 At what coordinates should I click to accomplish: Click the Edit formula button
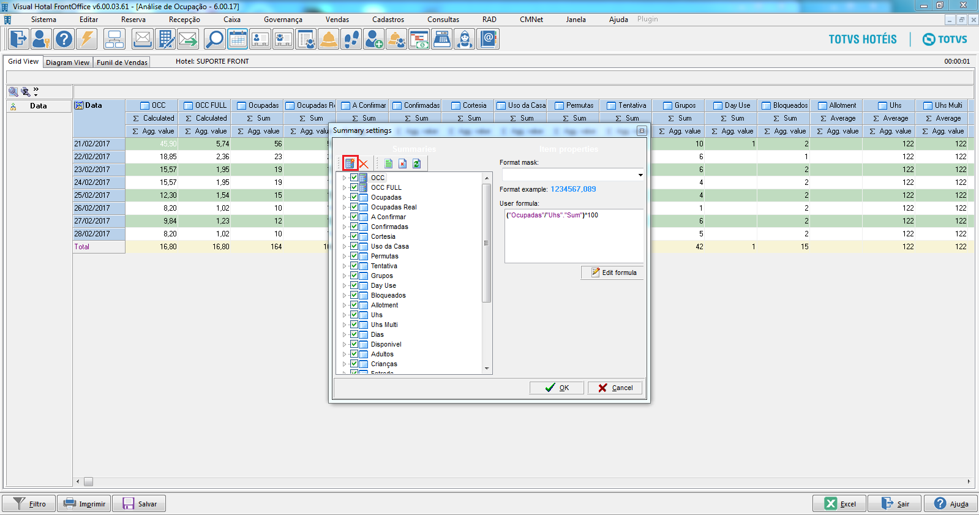[x=613, y=273]
